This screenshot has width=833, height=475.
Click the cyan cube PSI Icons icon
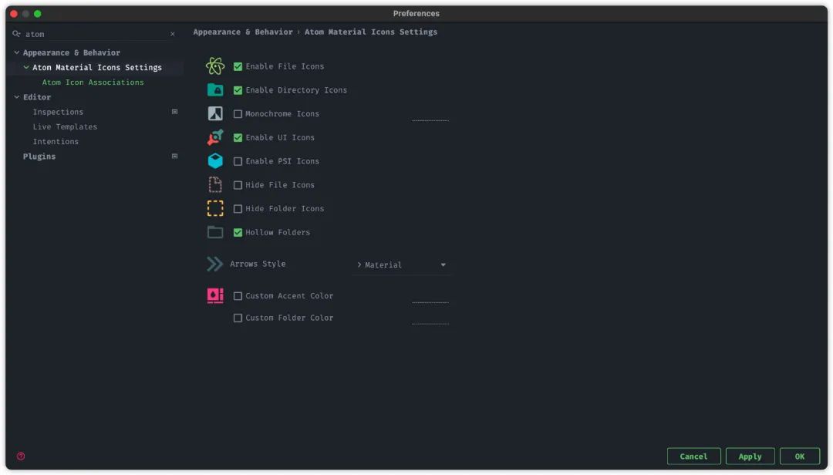pyautogui.click(x=215, y=161)
